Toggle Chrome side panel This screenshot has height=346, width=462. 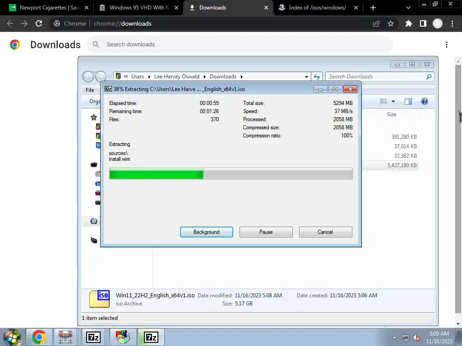[423, 23]
